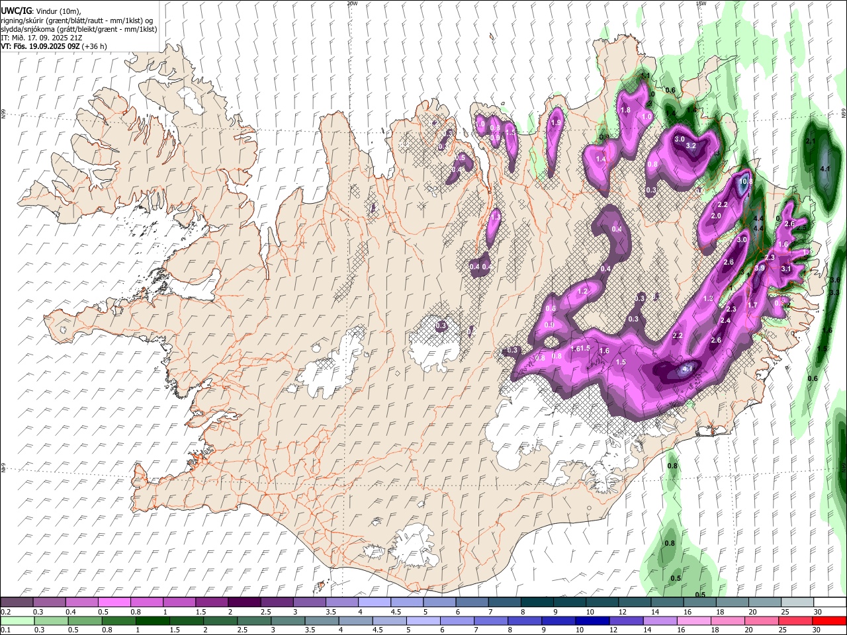The width and height of the screenshot is (847, 635).
Task: Select the "IT: Mið. 17. 09. 2025 21Z" initial time
Action: coord(41,38)
